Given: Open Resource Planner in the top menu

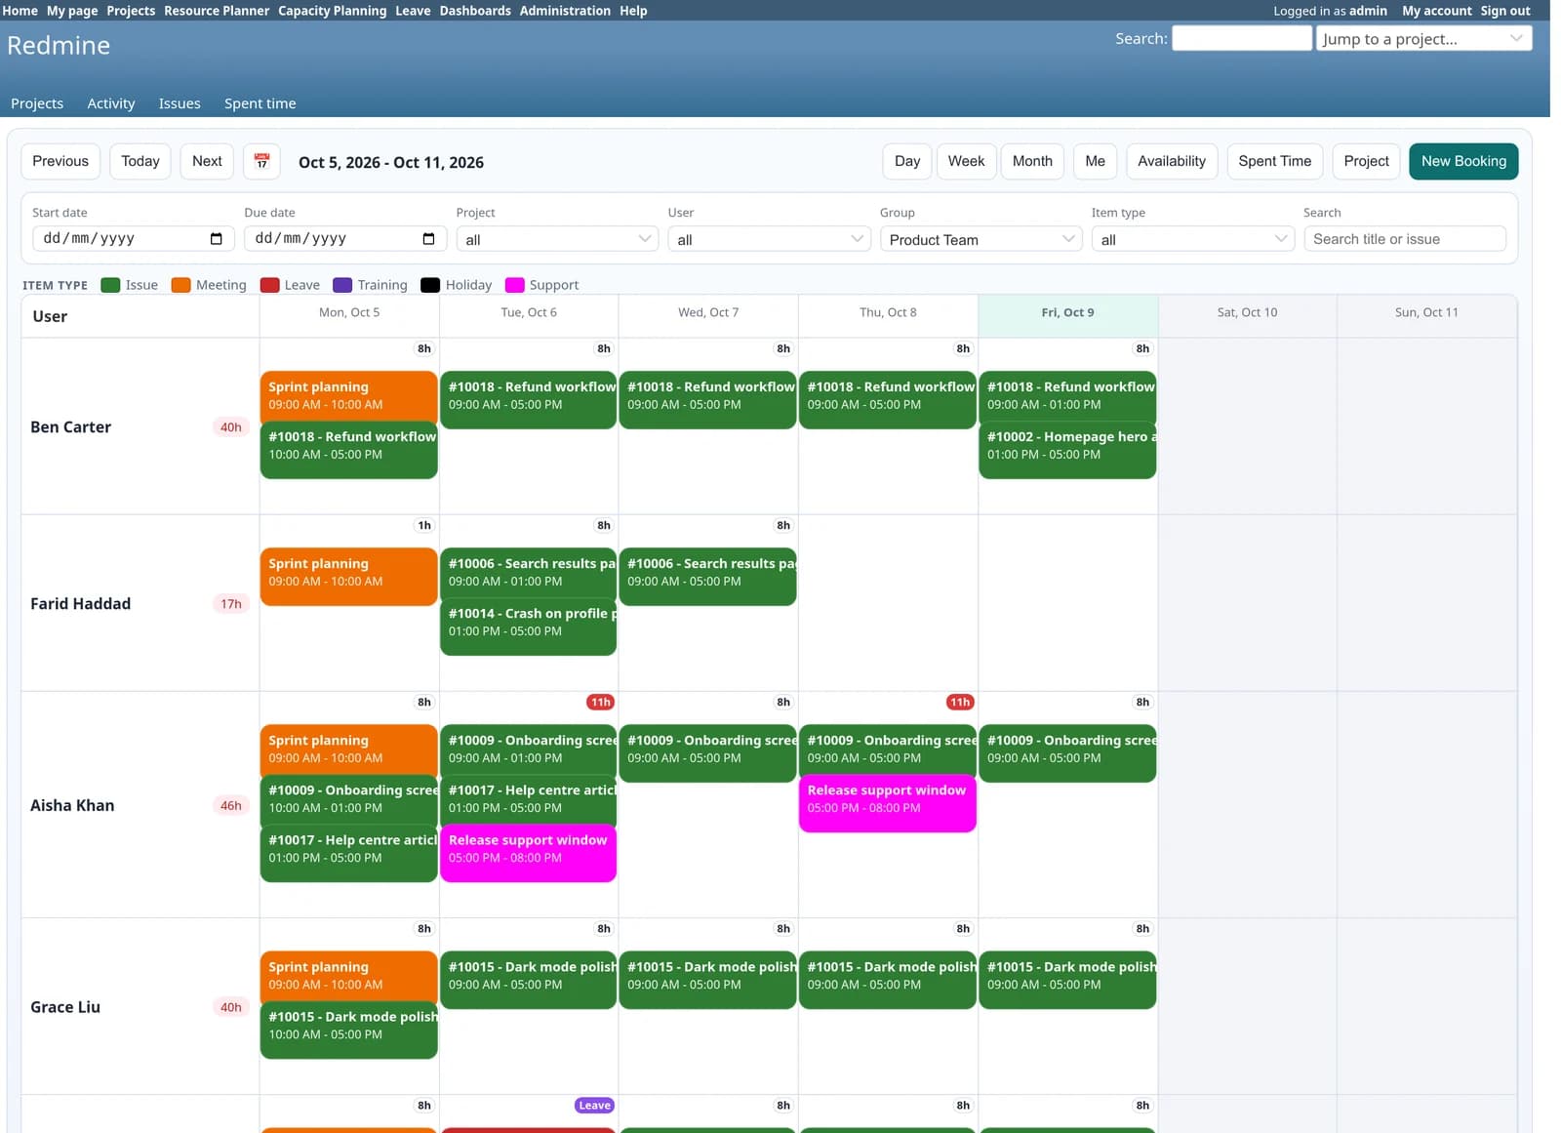Looking at the screenshot, I should (x=217, y=11).
